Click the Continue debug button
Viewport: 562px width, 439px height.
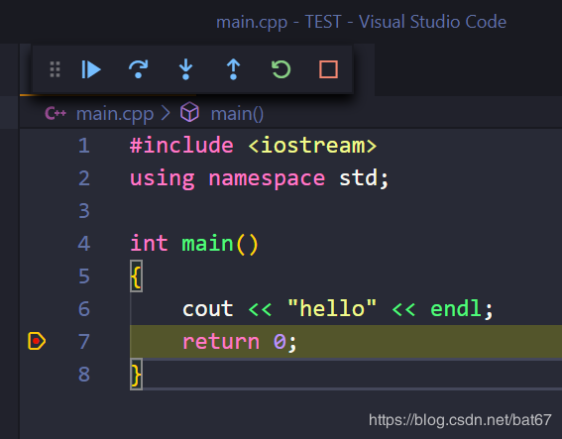pos(91,69)
